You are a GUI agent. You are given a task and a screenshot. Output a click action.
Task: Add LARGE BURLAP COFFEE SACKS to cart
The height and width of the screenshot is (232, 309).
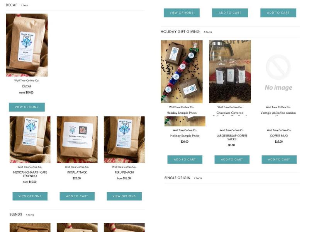click(x=232, y=159)
